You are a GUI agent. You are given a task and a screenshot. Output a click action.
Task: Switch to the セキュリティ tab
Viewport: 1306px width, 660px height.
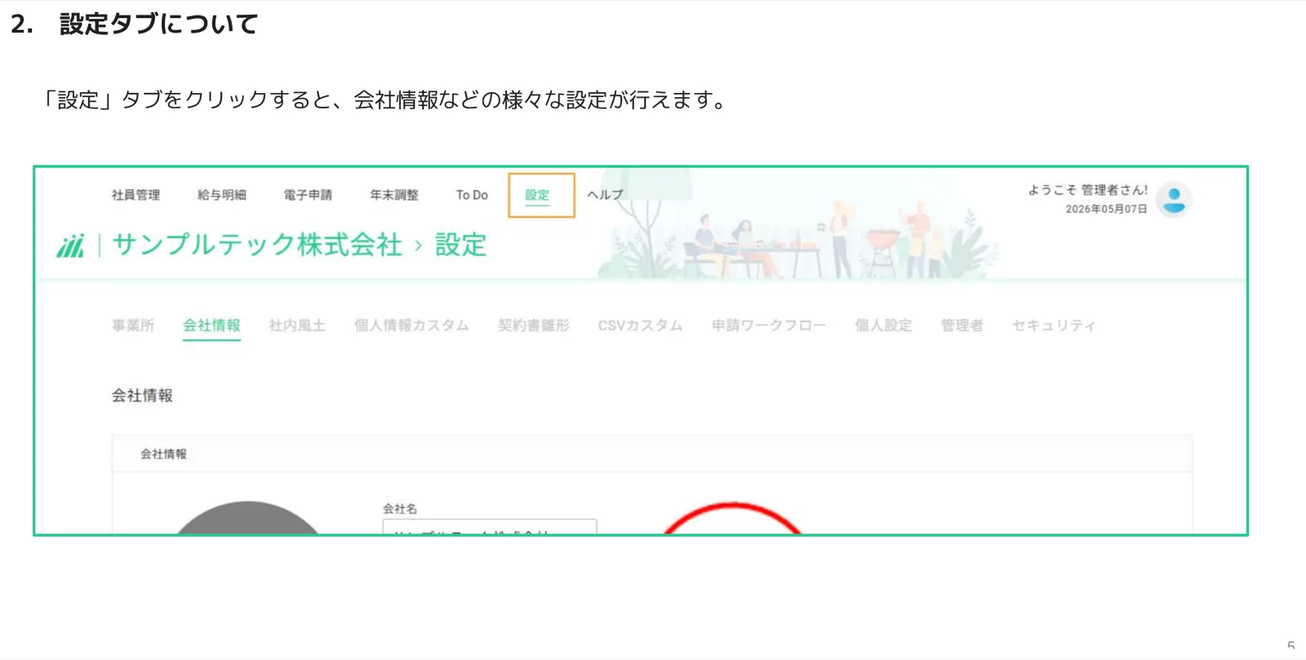[1053, 326]
